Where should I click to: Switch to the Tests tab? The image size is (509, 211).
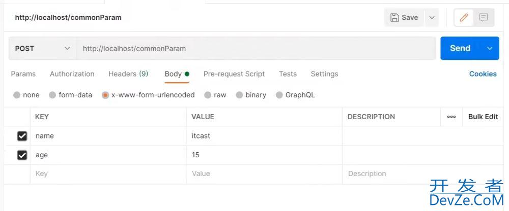click(288, 74)
